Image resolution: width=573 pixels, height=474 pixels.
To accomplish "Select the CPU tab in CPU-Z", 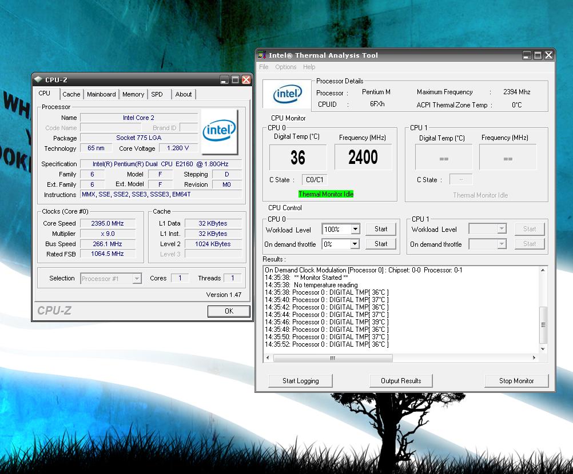I will tap(44, 93).
